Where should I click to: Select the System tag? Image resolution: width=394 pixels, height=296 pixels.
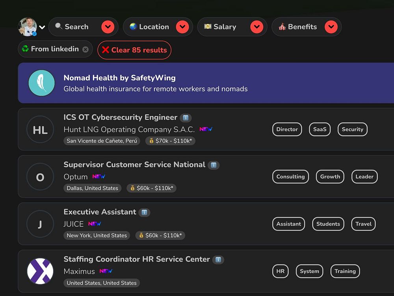click(309, 271)
